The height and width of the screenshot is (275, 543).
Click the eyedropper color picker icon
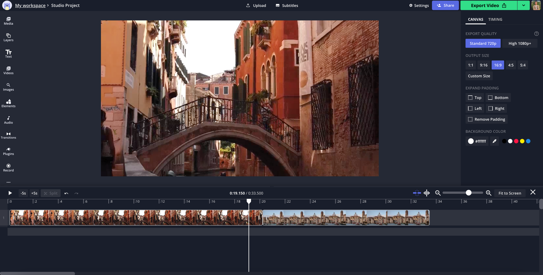pyautogui.click(x=494, y=141)
